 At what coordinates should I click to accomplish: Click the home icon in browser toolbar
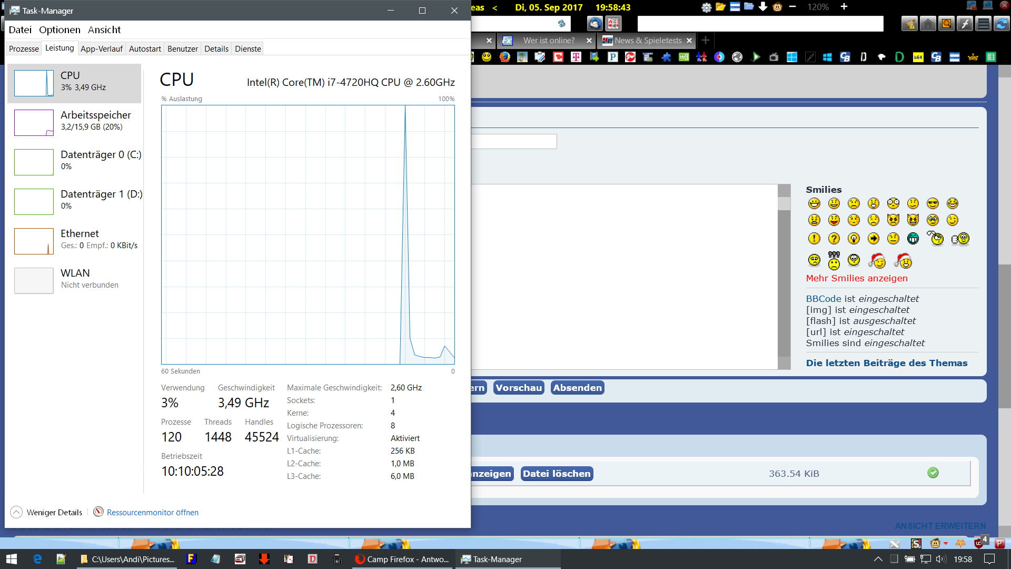coord(928,24)
